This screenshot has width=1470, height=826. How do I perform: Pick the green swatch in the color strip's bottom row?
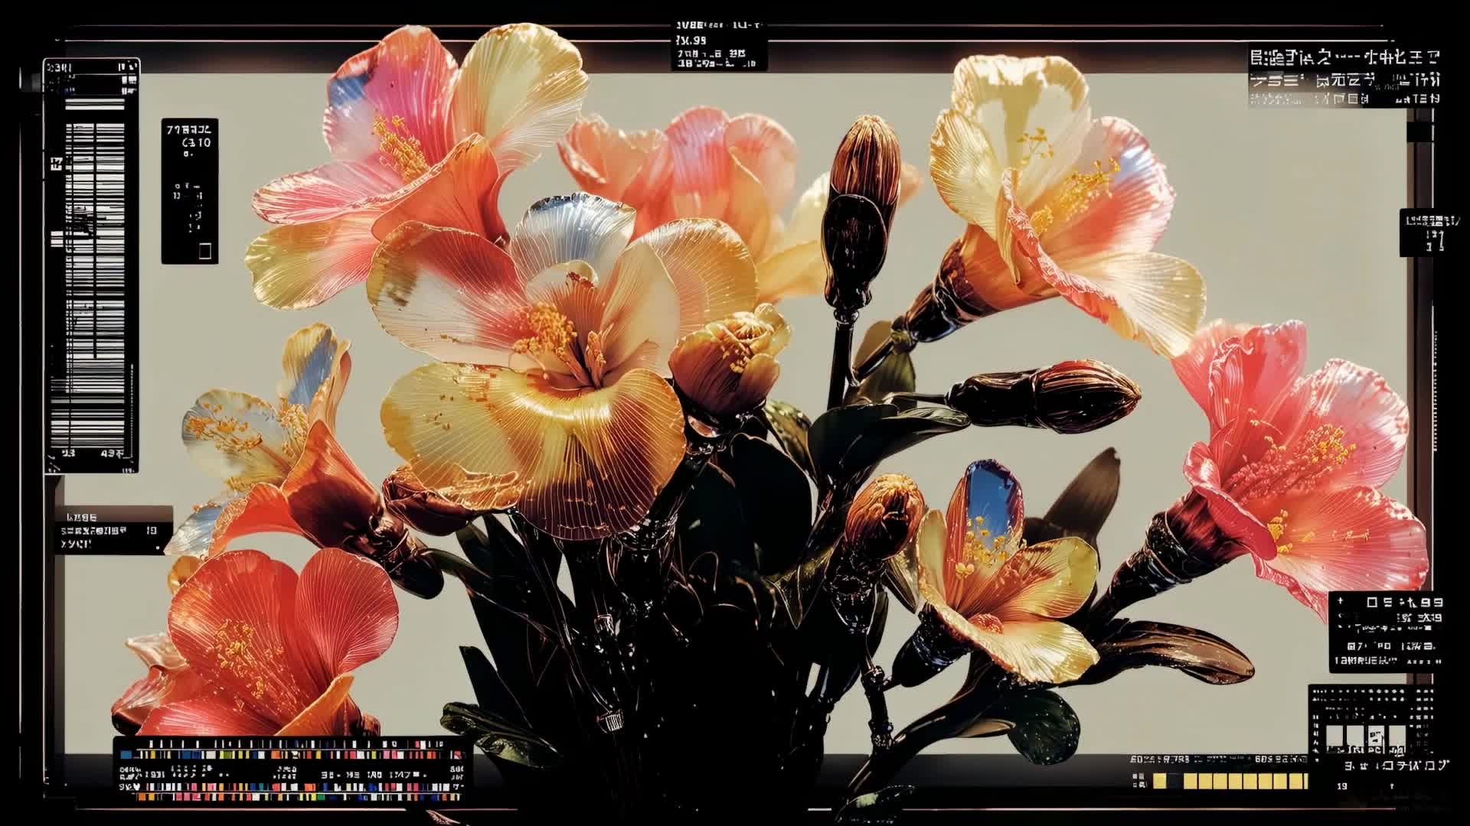(321, 797)
